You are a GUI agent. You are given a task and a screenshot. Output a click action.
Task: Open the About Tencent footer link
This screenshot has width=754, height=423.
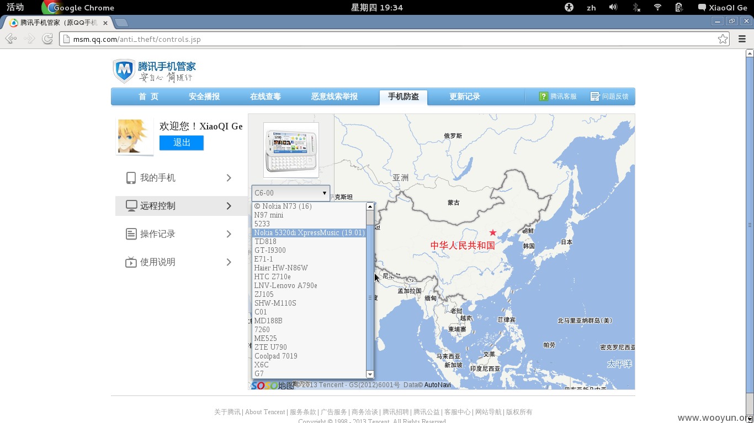coord(265,412)
